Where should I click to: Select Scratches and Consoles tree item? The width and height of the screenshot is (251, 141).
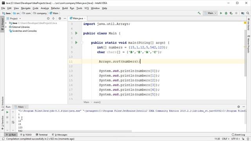(24, 31)
